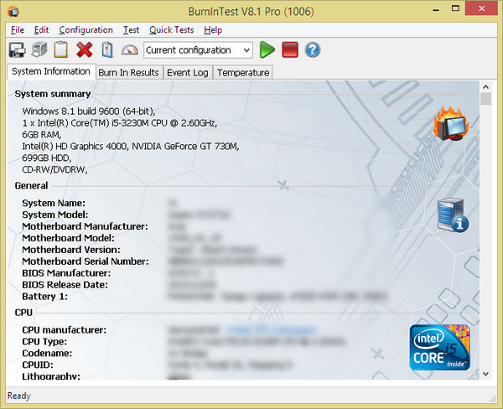Click the 'CPU Type:' label
The image size is (503, 409).
44,341
